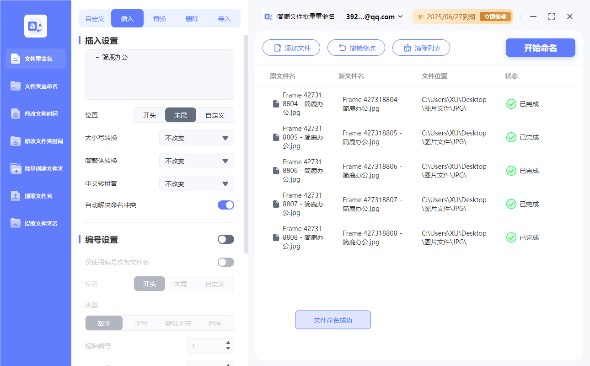Click the 开始命名 button
Viewport: 590px width, 366px height.
coord(540,48)
